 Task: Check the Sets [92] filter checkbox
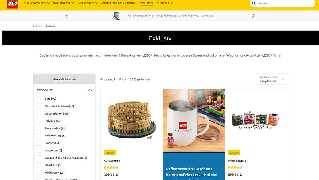(38, 99)
